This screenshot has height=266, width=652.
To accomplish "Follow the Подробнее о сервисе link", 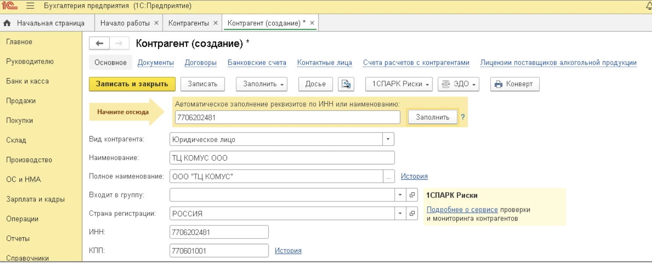I will [x=462, y=210].
